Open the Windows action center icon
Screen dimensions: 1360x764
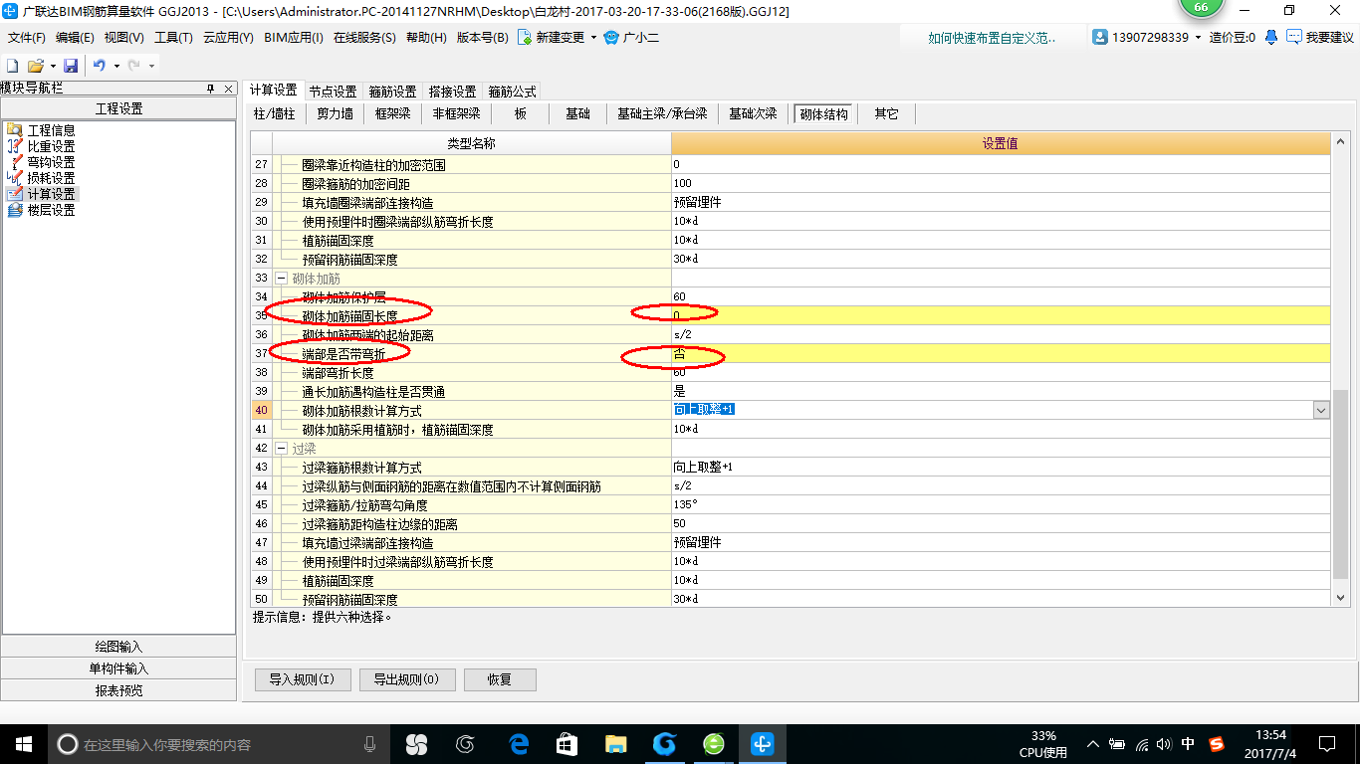(1327, 743)
